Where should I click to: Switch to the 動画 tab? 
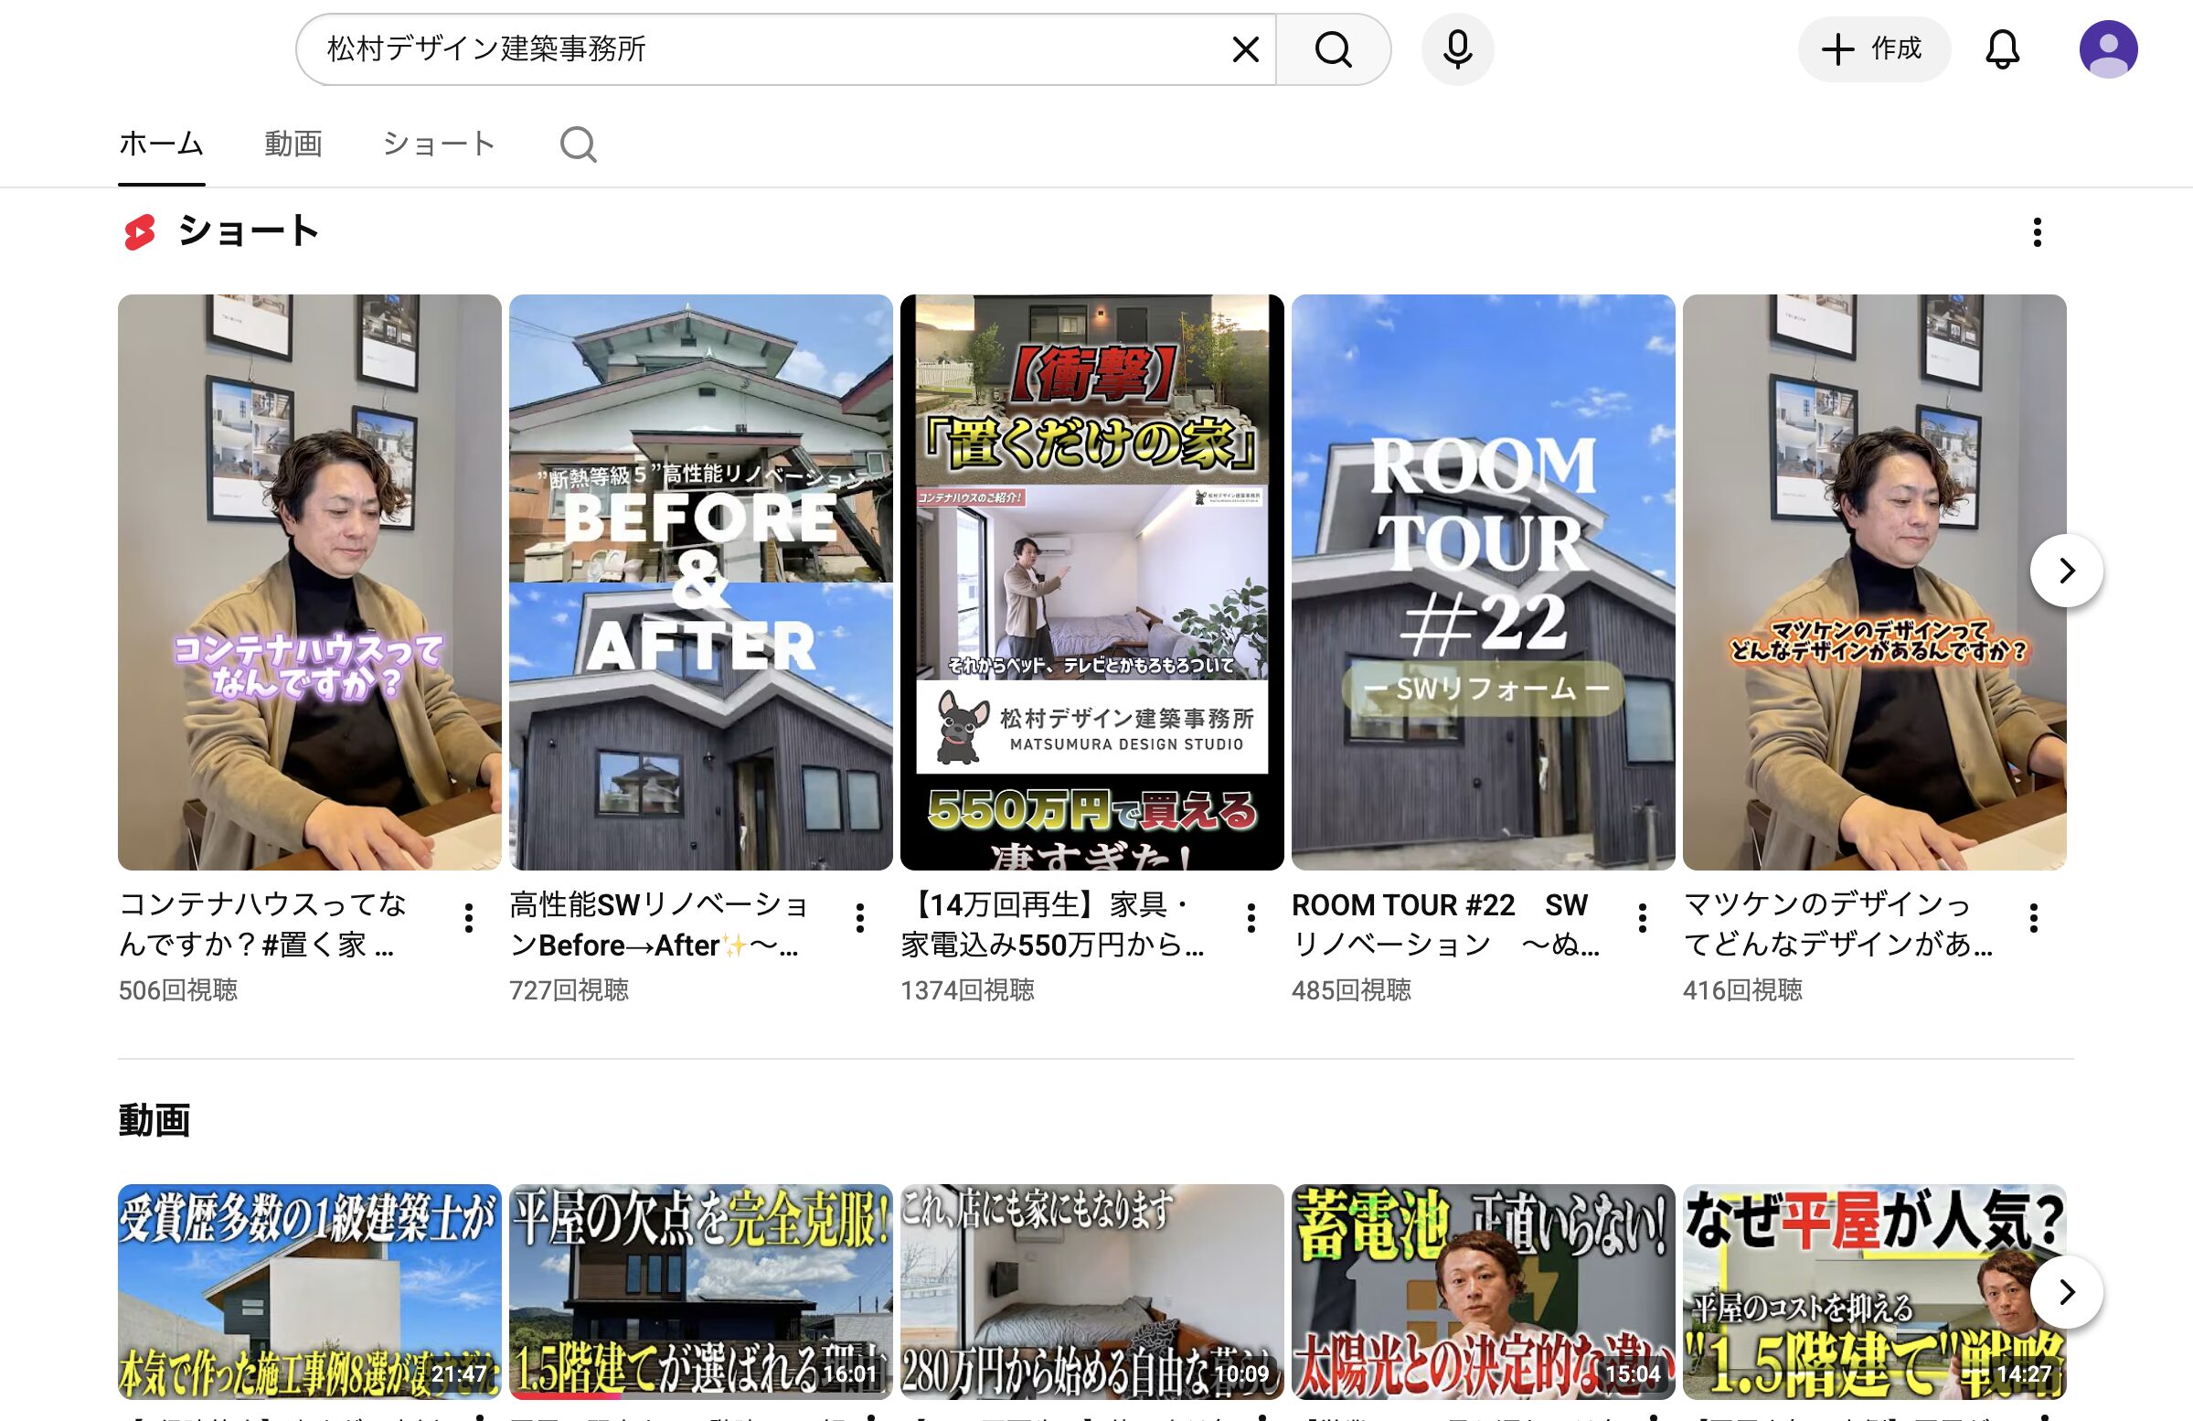(293, 144)
